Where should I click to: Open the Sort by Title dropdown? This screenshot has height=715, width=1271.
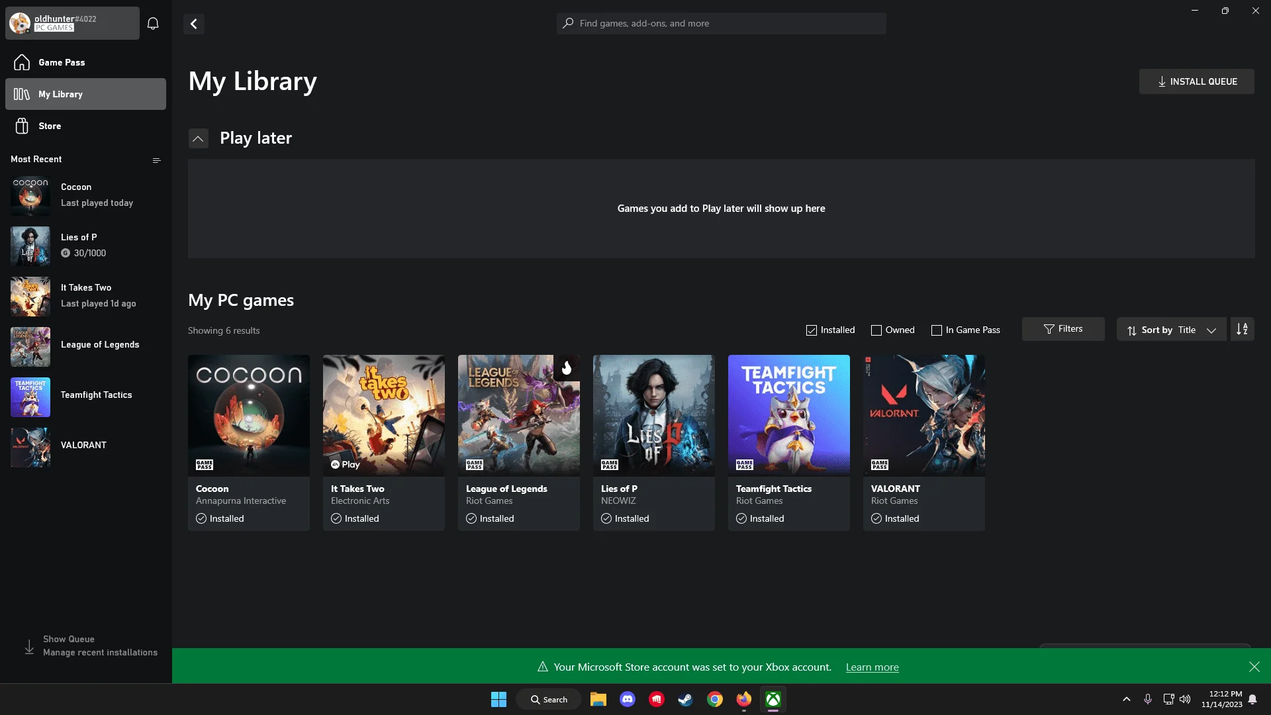[1171, 330]
